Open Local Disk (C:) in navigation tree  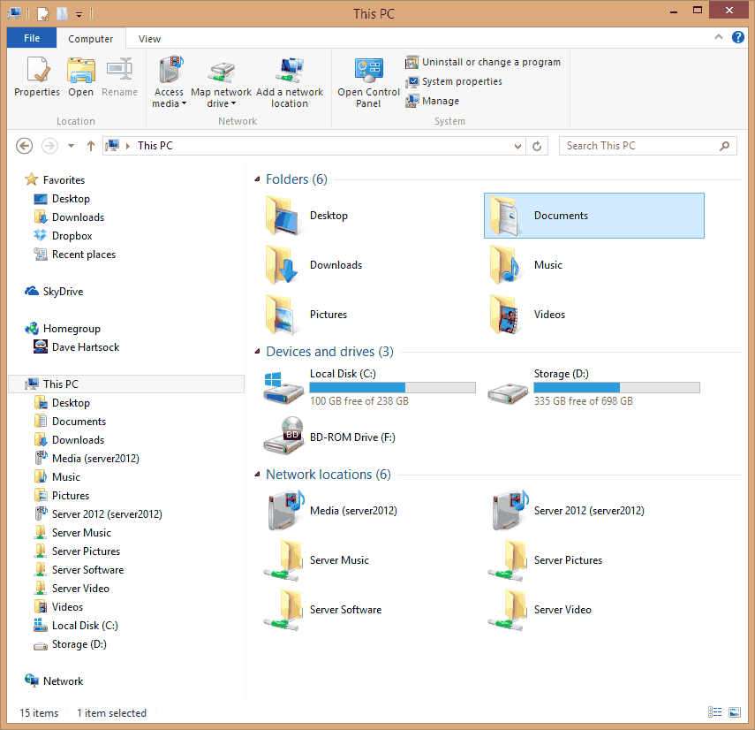[x=85, y=626]
